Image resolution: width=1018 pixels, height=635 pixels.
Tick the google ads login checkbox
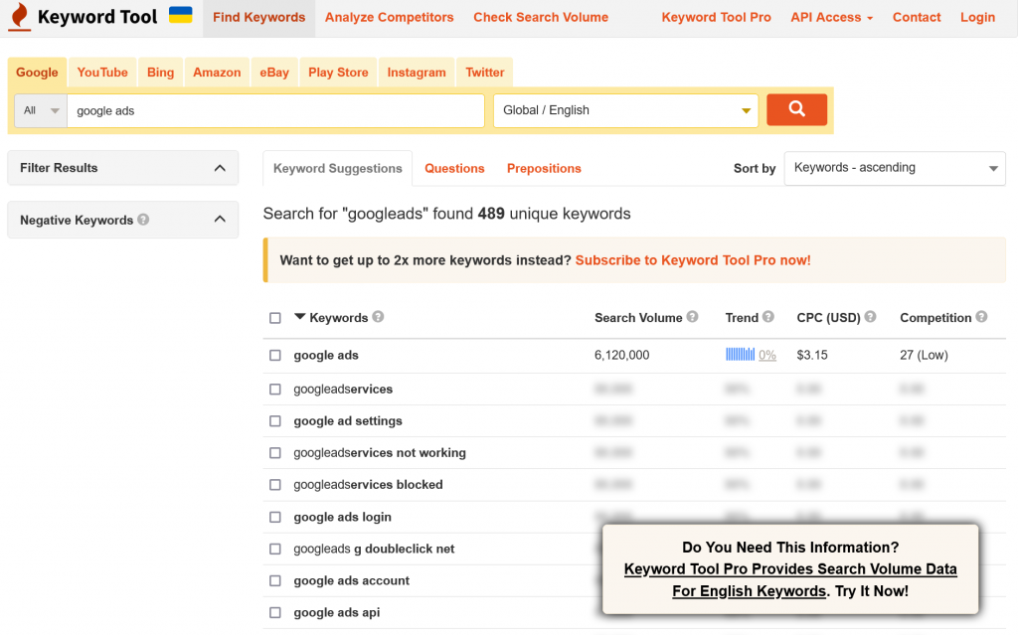pos(275,517)
